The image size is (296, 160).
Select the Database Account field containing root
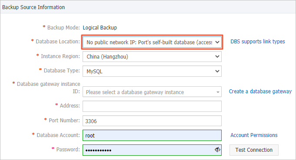tap(152, 135)
